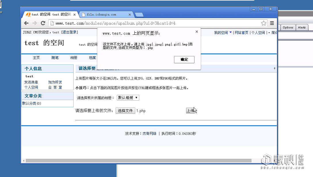313x177 pixels.
Task: Close the browser window
Action: point(270,9)
